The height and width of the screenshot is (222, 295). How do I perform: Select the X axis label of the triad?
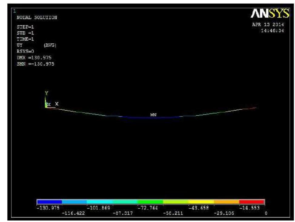point(57,104)
